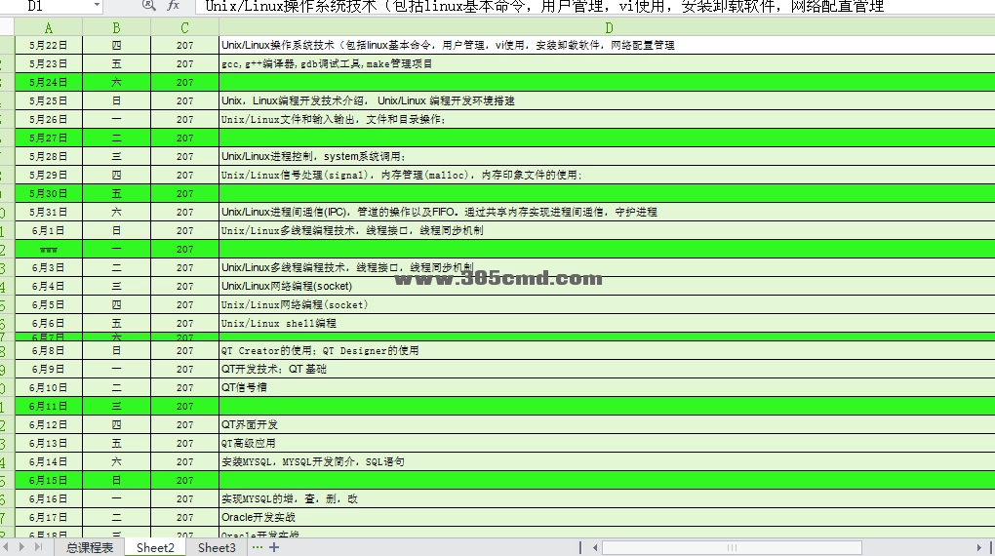Select the date cell 6月3日
The height and width of the screenshot is (556, 995).
[49, 267]
